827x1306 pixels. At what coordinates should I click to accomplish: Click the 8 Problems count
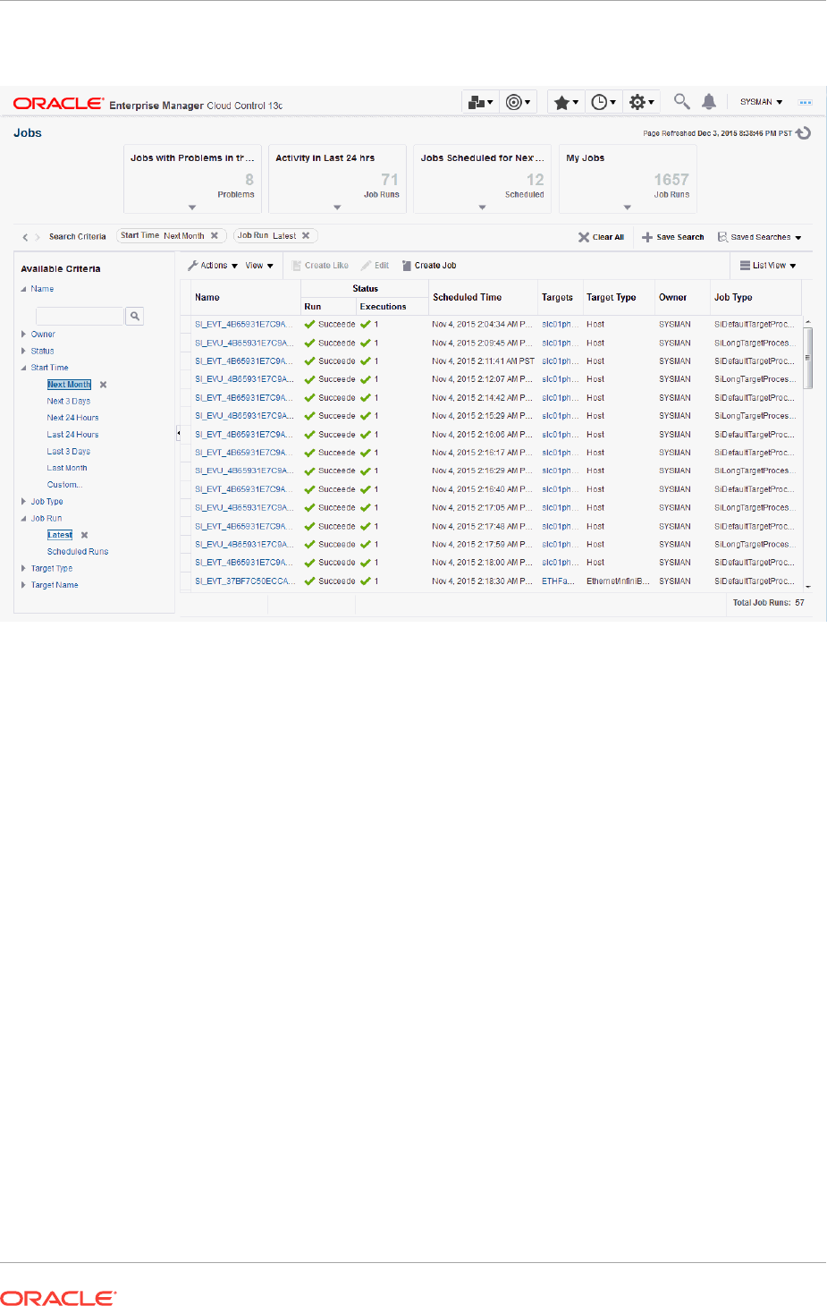point(249,180)
